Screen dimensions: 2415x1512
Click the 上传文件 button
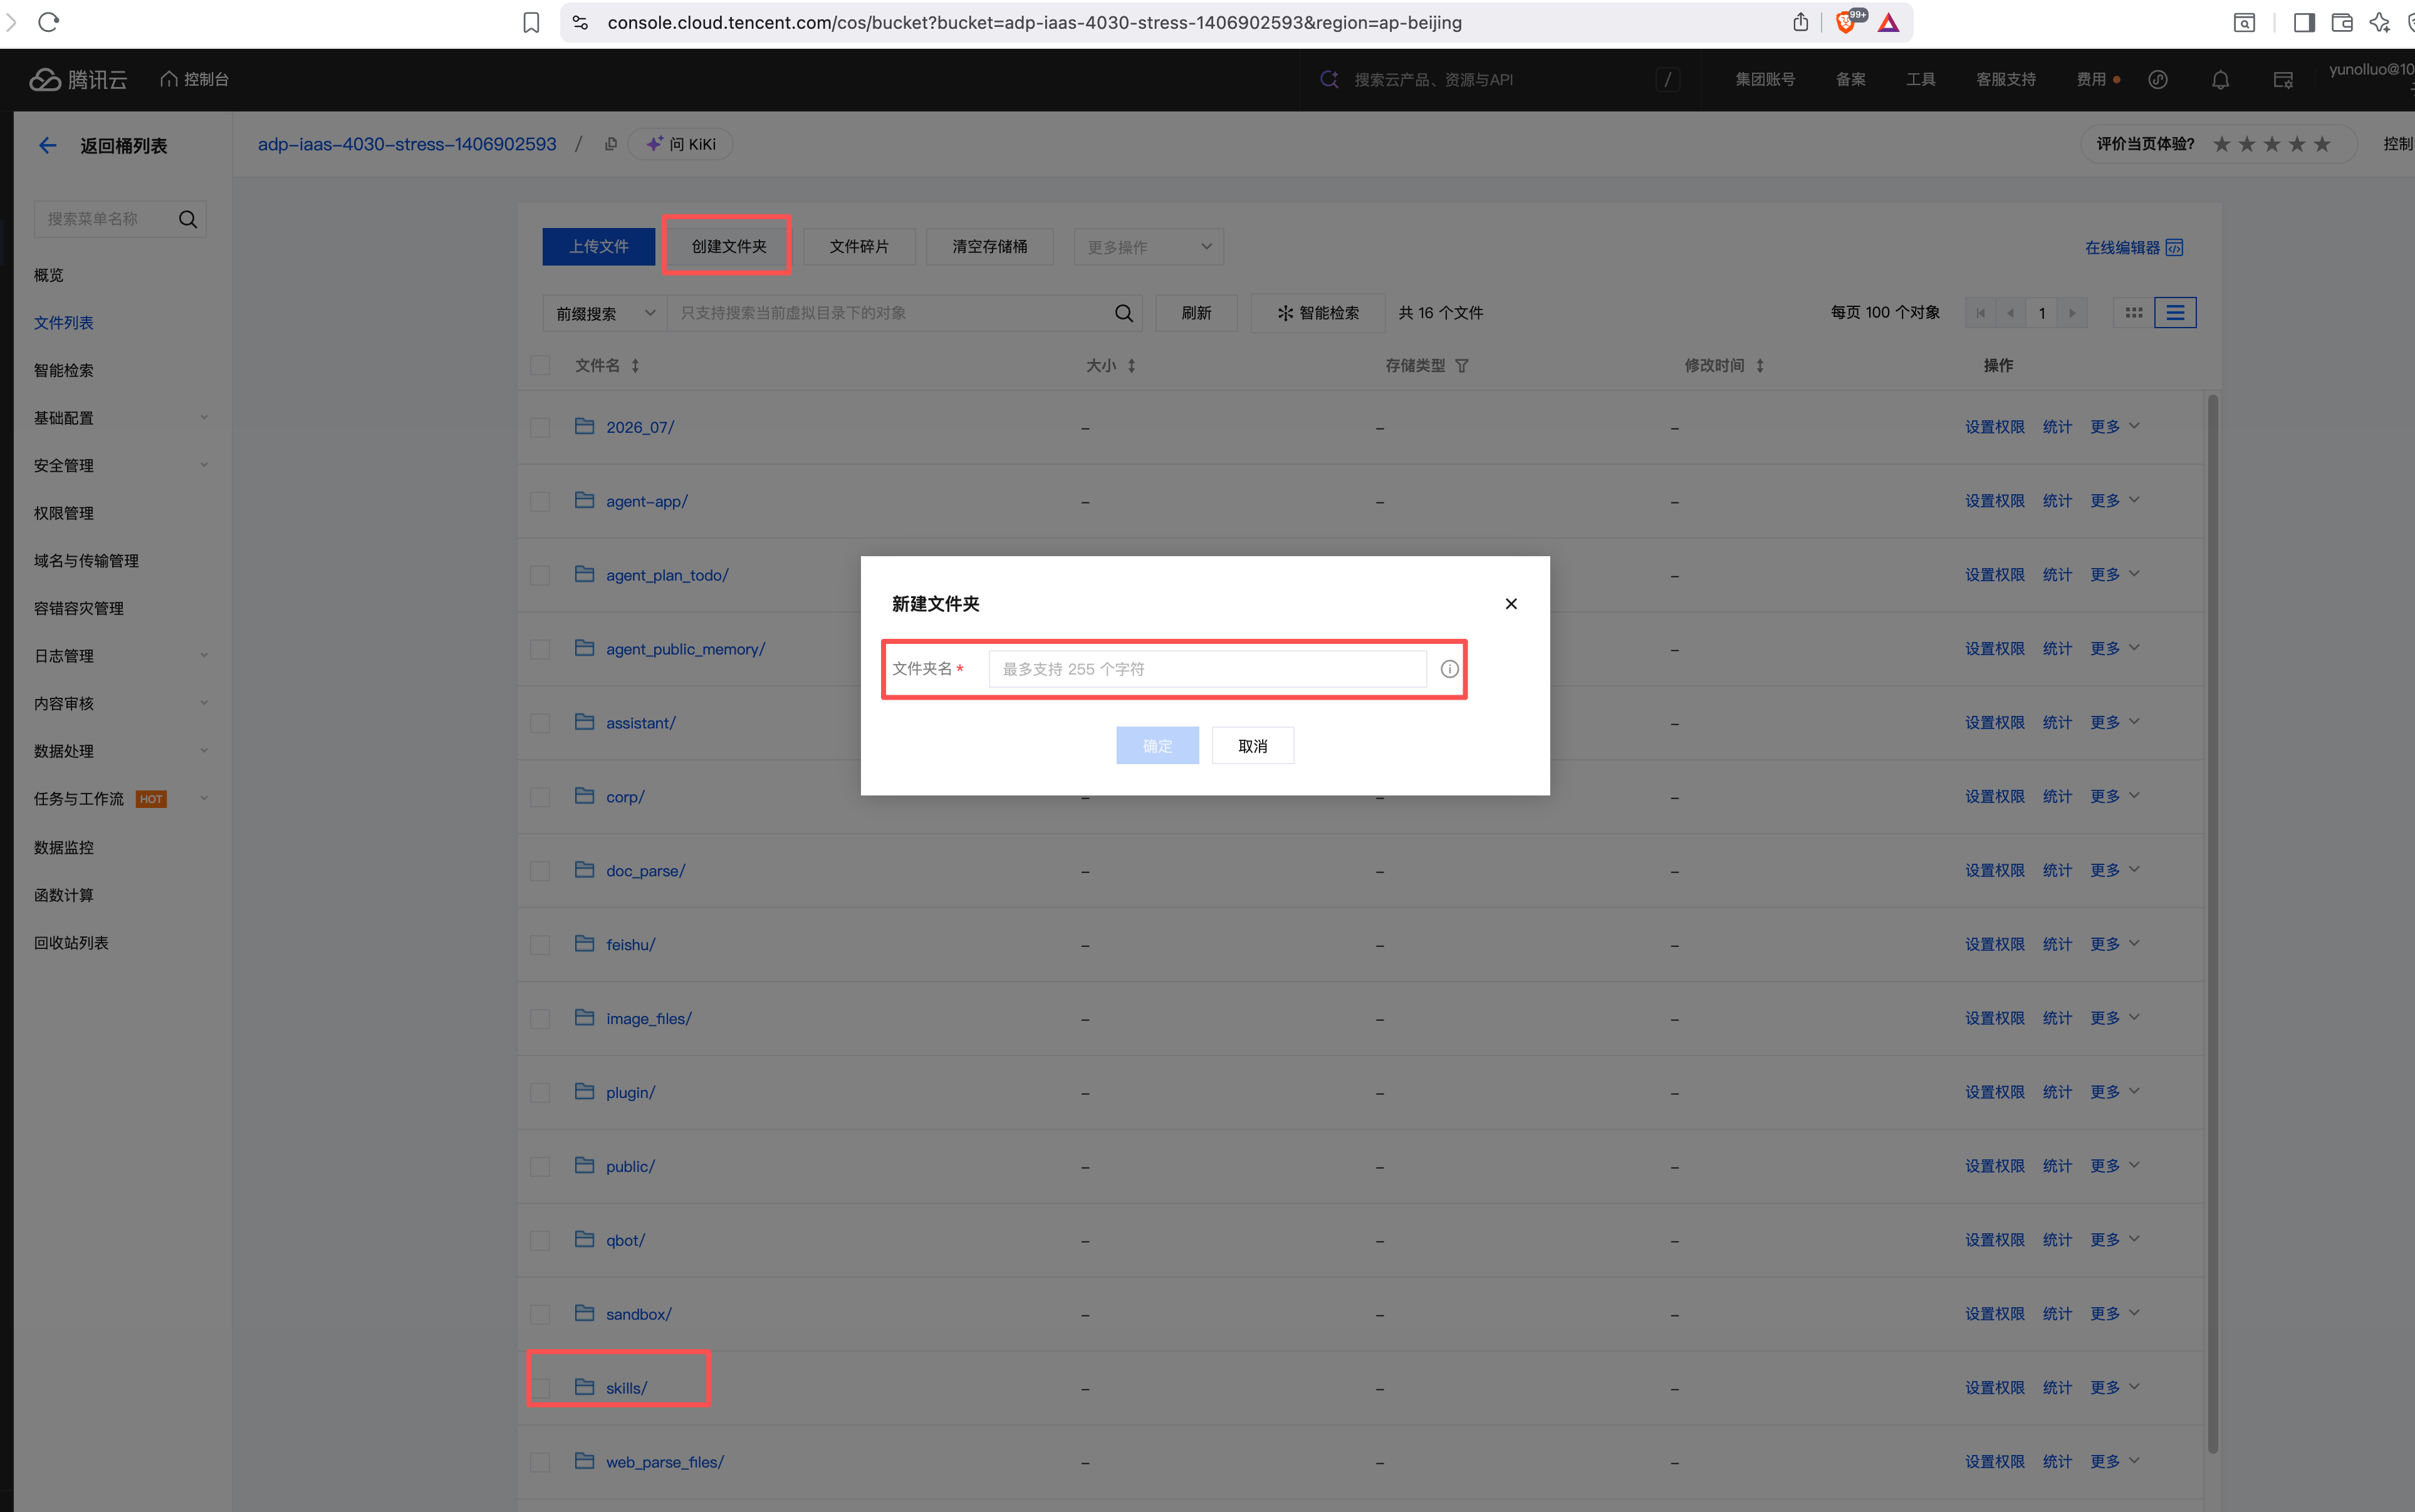click(x=598, y=247)
